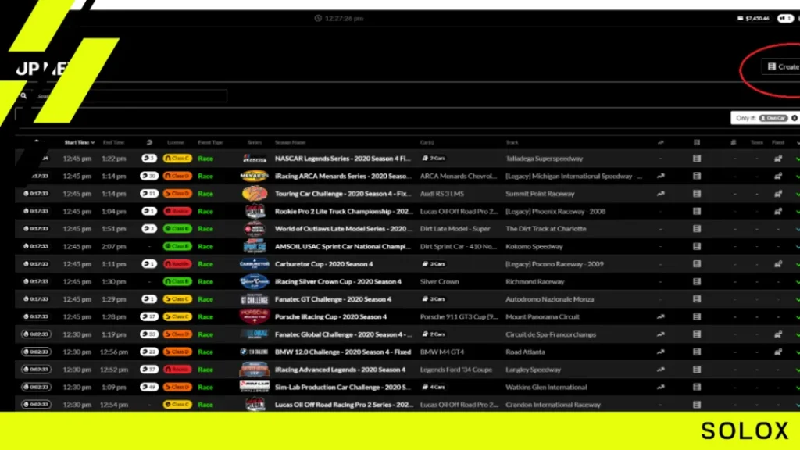Click weather icon in Michigan International Speedway row
The image size is (800, 450).
(x=661, y=176)
